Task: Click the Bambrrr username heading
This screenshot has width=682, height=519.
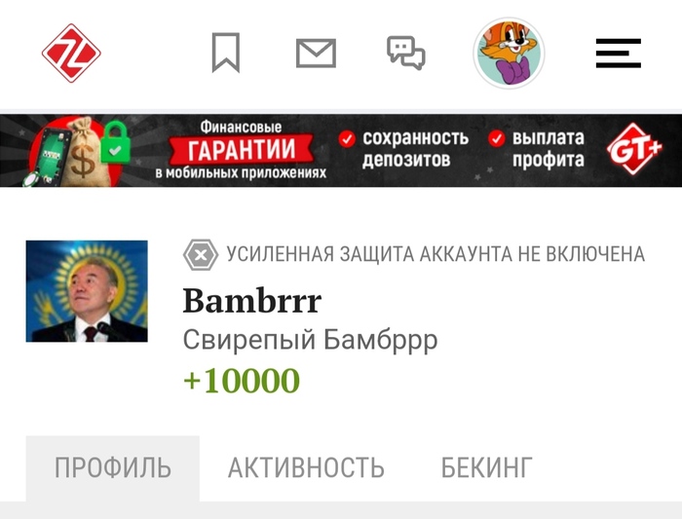Action: (x=251, y=301)
